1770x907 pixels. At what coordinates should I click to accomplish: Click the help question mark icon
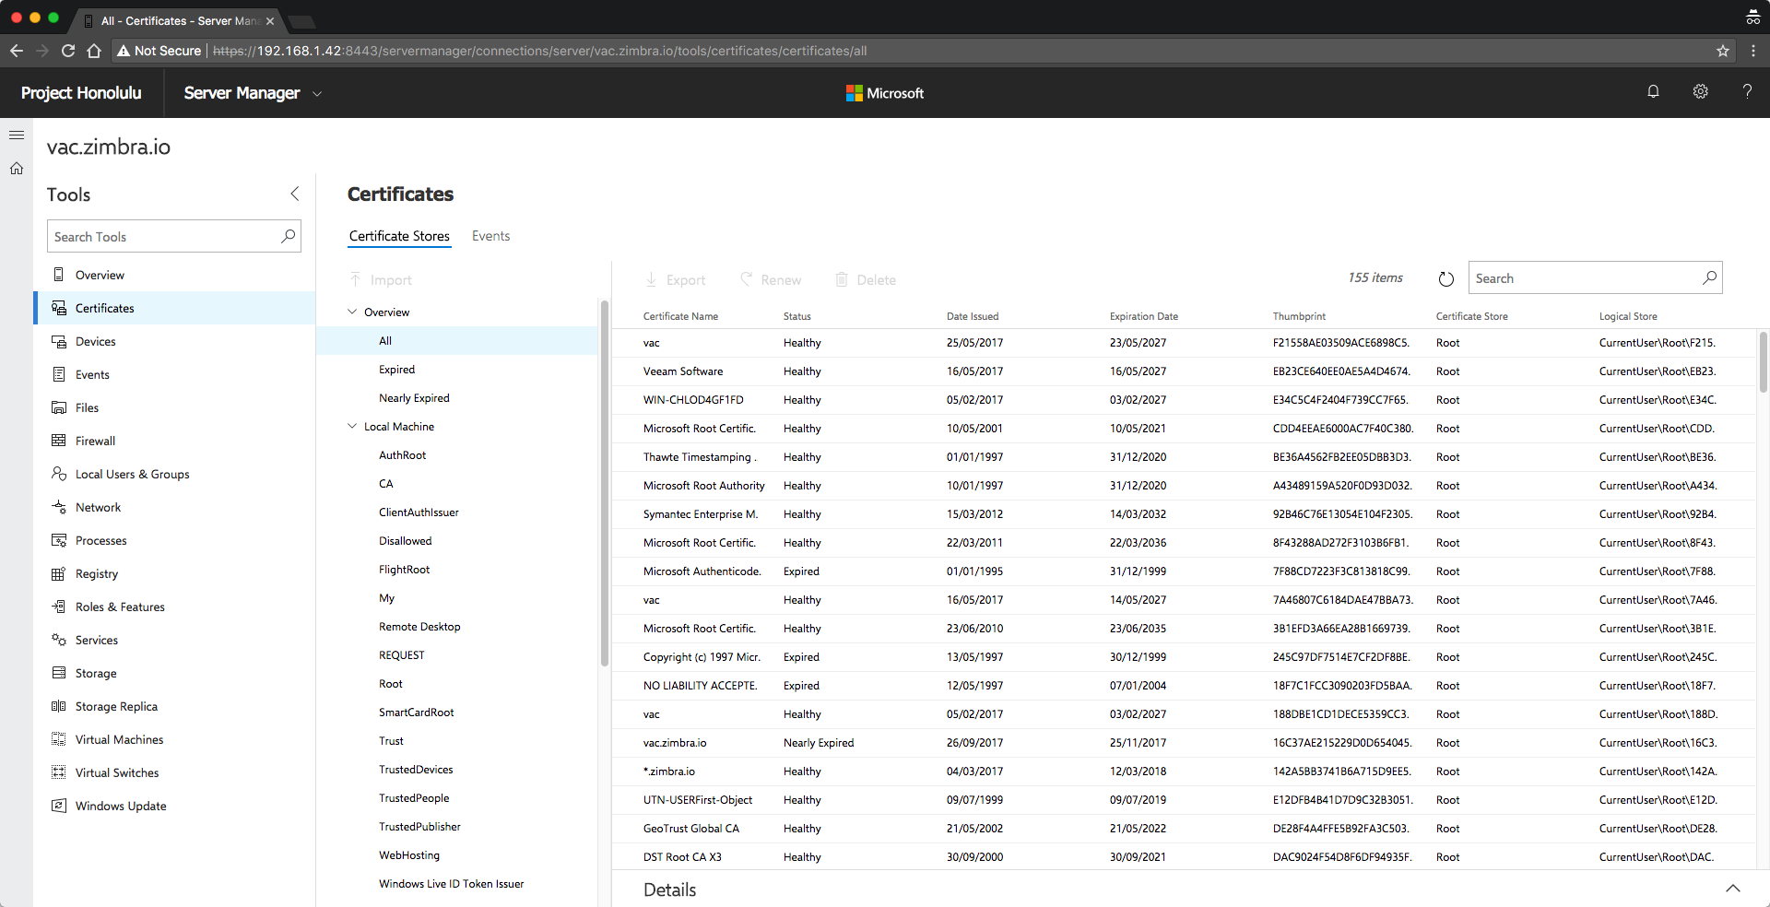[1747, 92]
